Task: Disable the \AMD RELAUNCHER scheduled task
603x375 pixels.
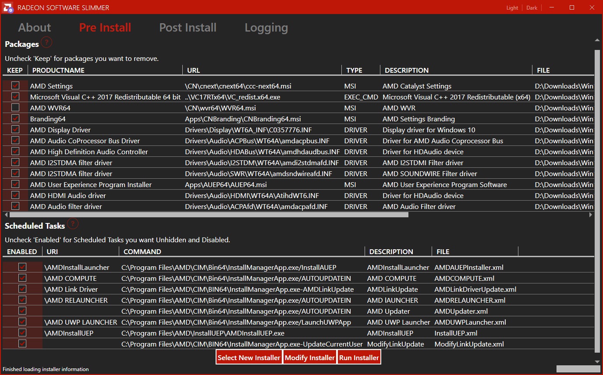Action: pos(22,300)
